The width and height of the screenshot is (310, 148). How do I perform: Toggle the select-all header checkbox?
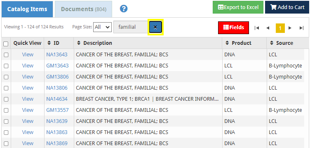(x=6, y=44)
